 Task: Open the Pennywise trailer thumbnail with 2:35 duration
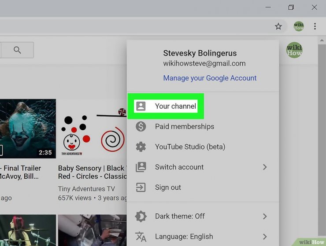pyautogui.click(x=28, y=129)
